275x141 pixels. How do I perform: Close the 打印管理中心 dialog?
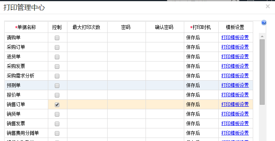pyautogui.click(x=268, y=6)
